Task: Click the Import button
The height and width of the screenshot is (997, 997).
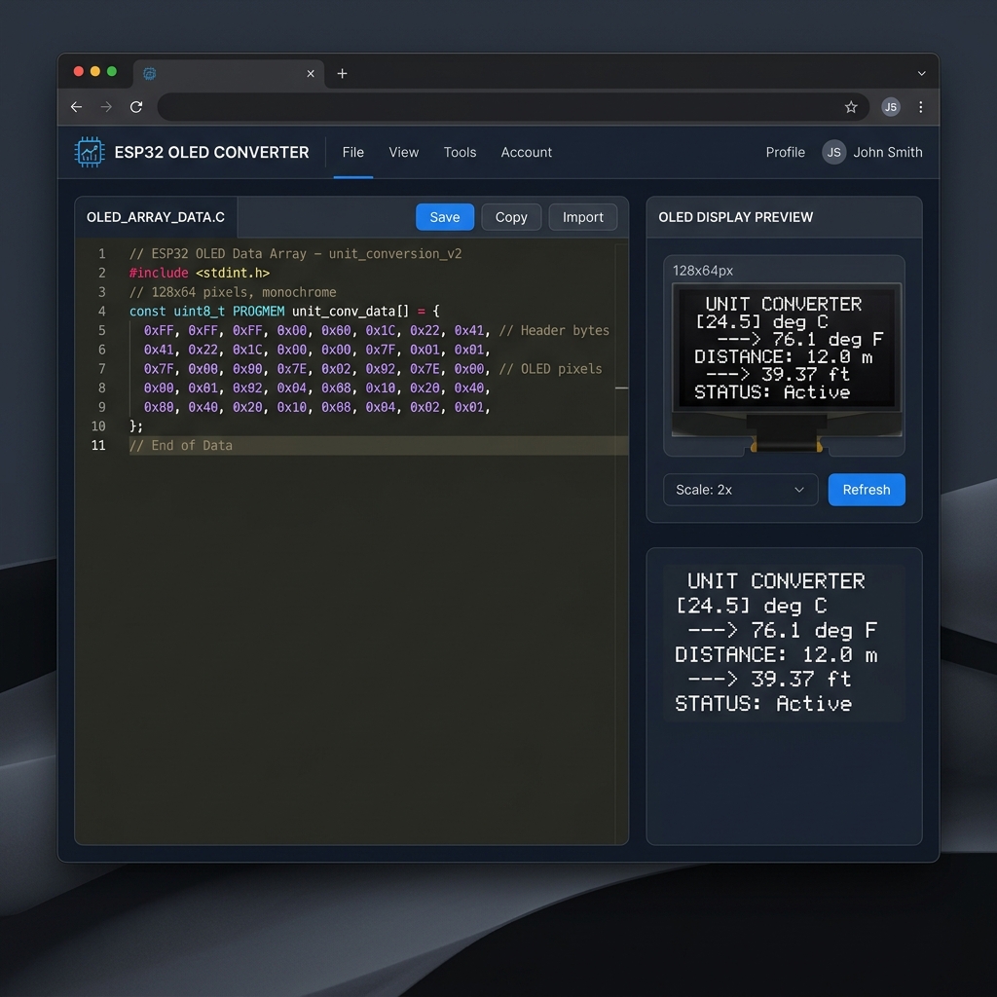Action: tap(582, 217)
